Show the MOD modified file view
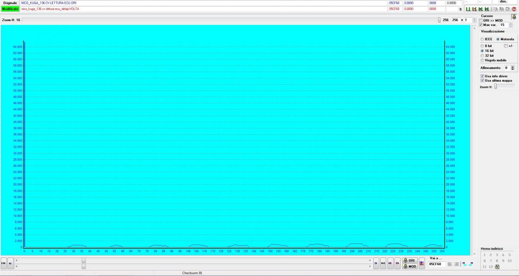Viewport: 519px width, 276px height. (410, 266)
